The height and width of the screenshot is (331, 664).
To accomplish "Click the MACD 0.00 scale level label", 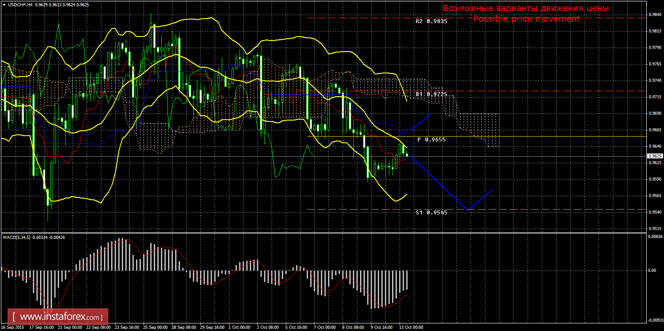I will point(651,270).
